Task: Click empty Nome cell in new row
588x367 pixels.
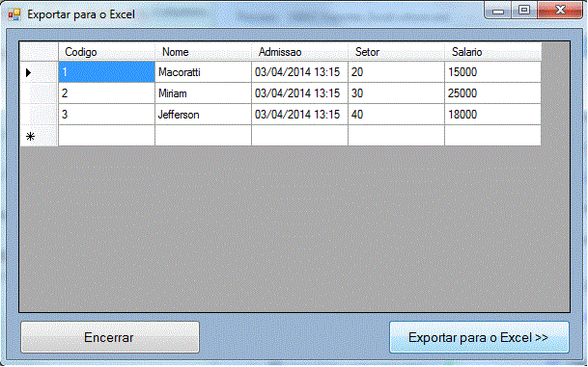Action: (x=203, y=136)
